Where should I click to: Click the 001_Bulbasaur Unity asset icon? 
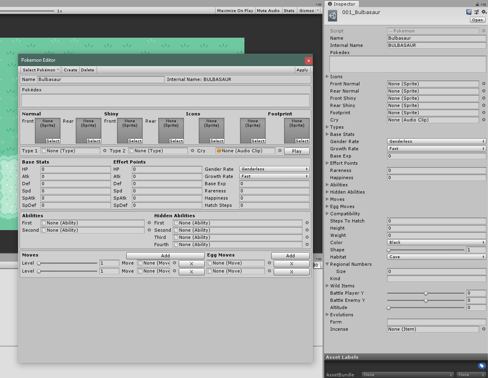point(333,16)
